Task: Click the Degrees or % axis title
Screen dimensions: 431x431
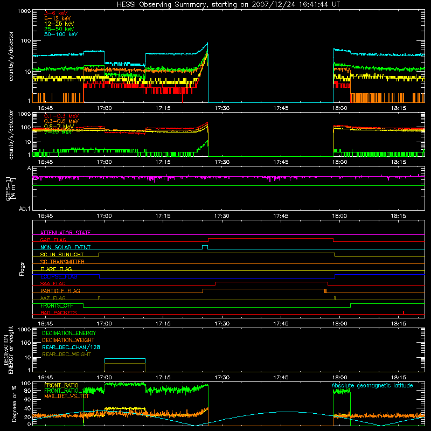Action: (x=14, y=404)
